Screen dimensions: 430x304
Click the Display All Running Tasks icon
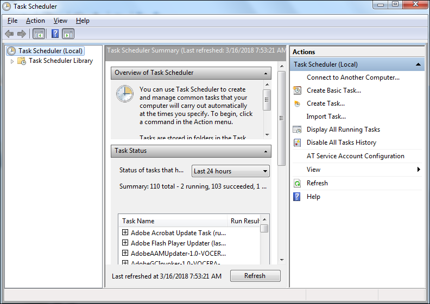[x=297, y=130]
